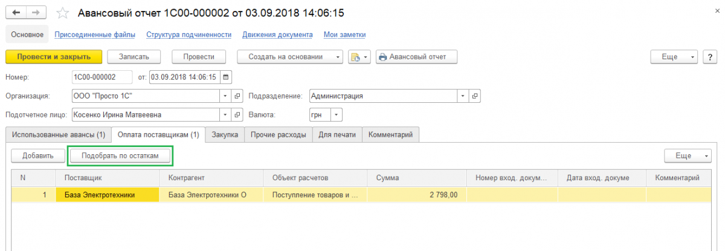Open Мои заметки link
The height and width of the screenshot is (251, 725).
click(x=344, y=35)
